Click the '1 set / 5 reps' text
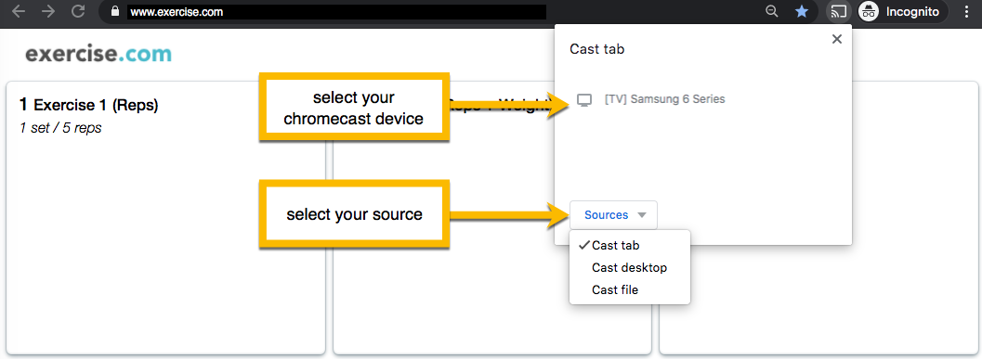 click(60, 128)
